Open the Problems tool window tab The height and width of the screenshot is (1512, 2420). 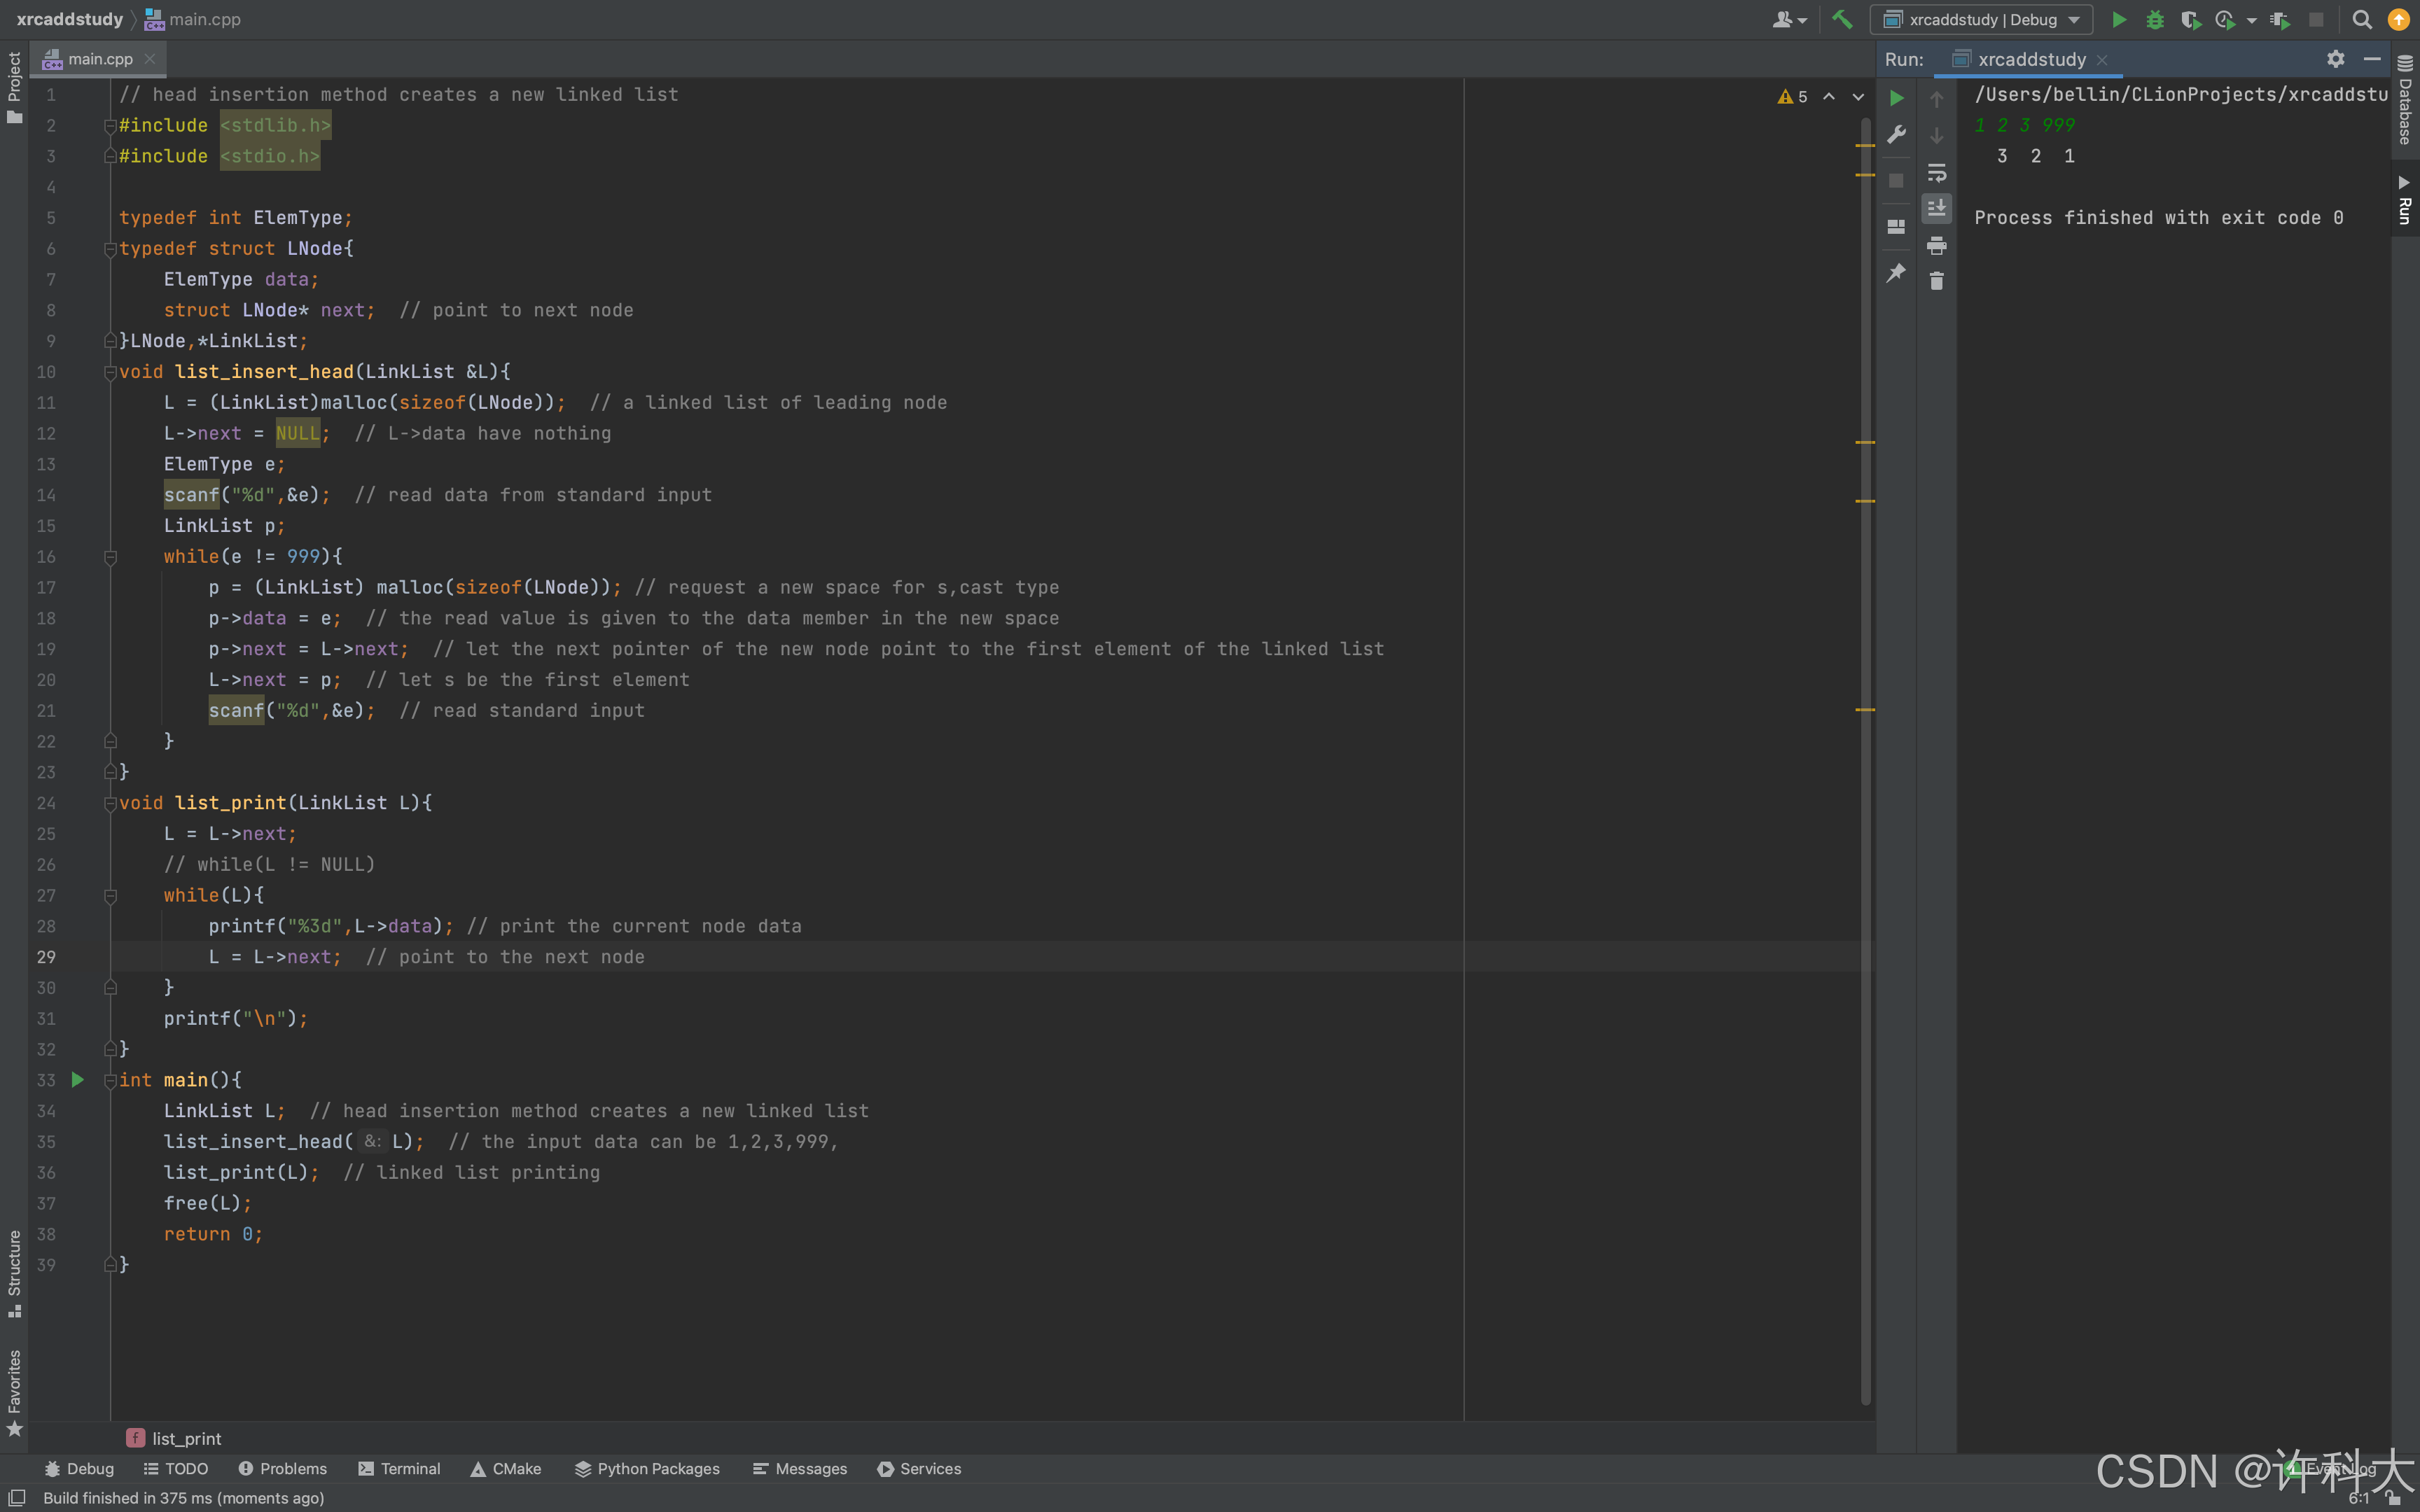click(x=282, y=1468)
